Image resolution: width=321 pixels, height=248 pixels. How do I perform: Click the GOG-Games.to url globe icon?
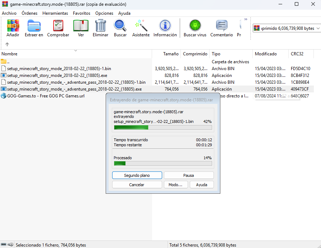[x=4, y=96]
